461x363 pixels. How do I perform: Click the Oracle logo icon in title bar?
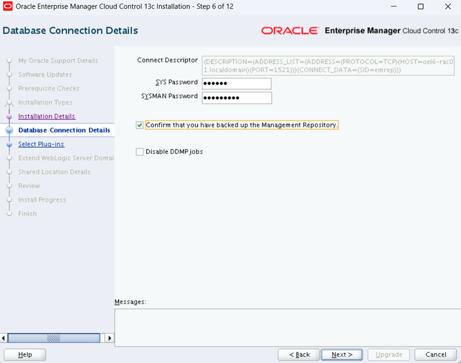pyautogui.click(x=8, y=7)
